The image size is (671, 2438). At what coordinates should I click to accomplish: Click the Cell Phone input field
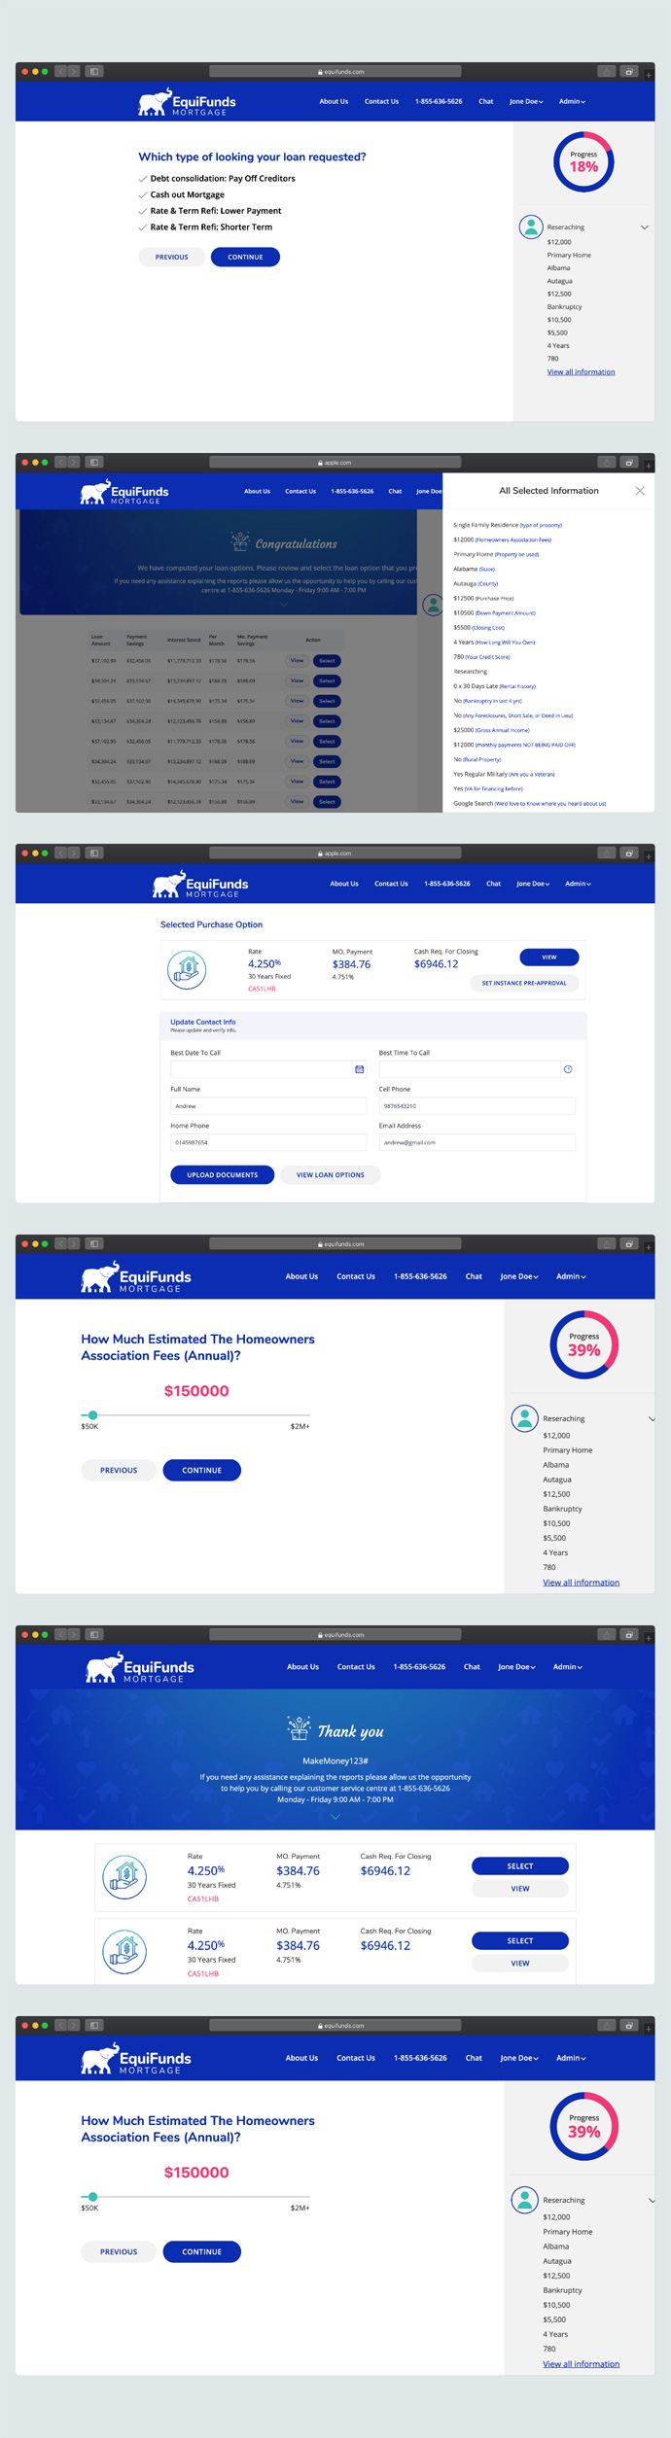[x=477, y=1106]
